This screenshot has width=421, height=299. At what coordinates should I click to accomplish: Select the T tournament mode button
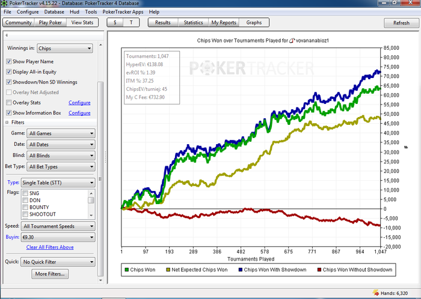(131, 22)
